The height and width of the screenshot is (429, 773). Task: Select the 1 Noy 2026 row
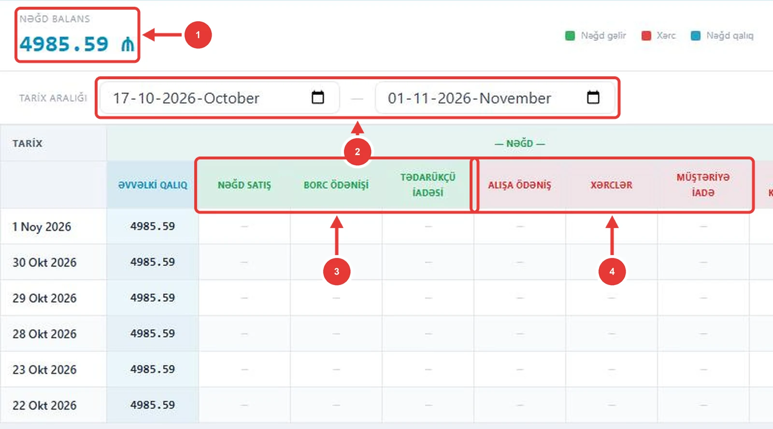pyautogui.click(x=386, y=227)
